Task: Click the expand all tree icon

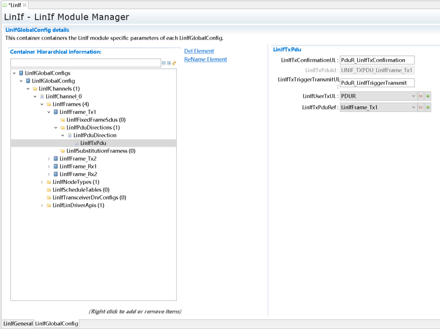Action: (x=169, y=63)
